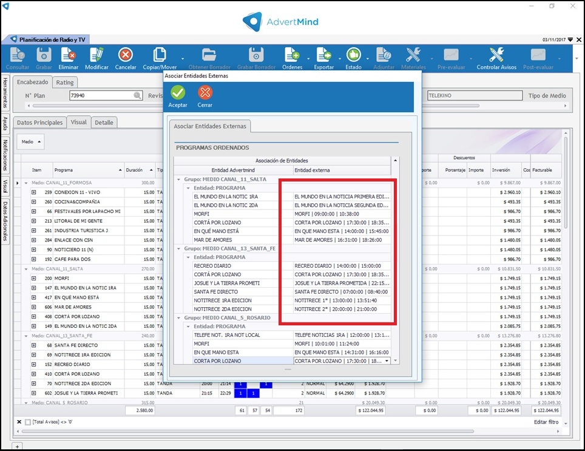Switch to the Encabezado tab
Viewport: 585px width, 451px height.
[32, 82]
